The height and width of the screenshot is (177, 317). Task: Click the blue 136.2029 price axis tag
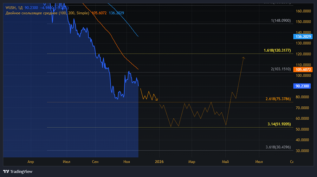303,36
